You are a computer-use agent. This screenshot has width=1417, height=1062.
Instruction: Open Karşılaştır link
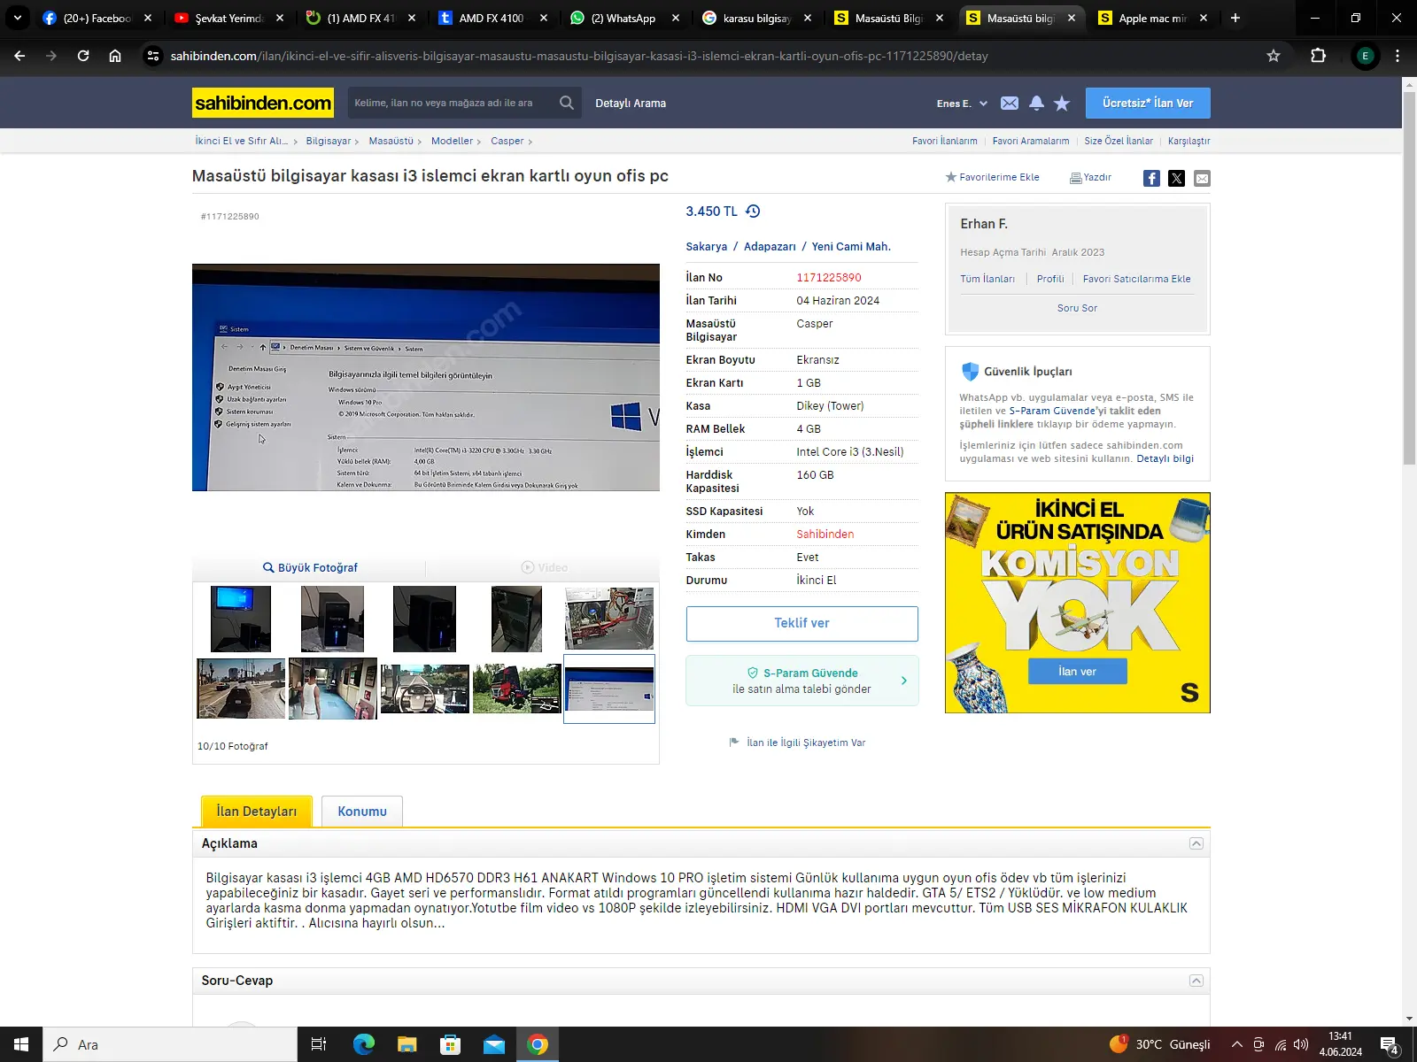click(1189, 141)
